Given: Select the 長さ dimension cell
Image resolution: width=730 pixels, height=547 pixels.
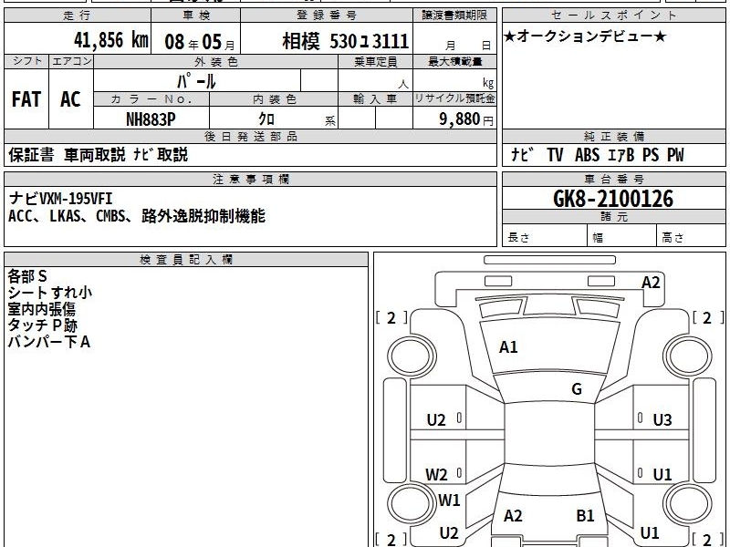Looking at the screenshot, I should 545,237.
